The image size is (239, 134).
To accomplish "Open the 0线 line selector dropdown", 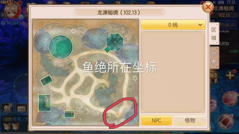I will [173, 25].
